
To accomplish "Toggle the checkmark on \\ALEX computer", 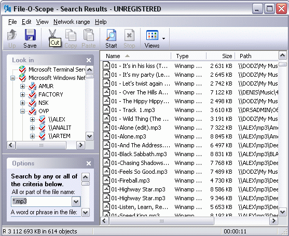I will click(42, 119).
